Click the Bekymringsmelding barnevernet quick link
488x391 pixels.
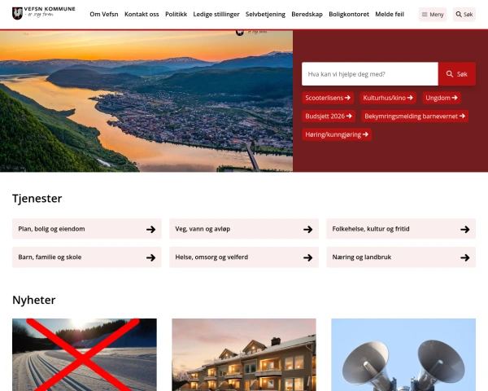coord(415,116)
